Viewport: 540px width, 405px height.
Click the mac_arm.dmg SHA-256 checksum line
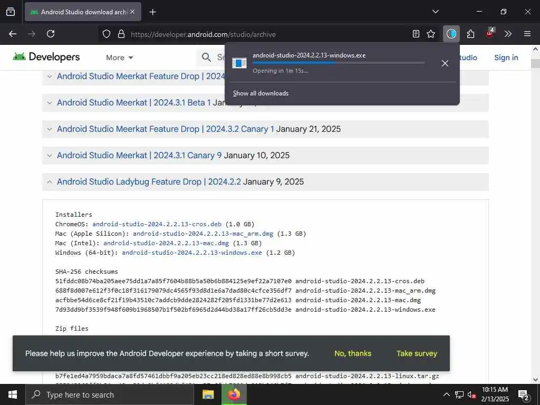(x=245, y=291)
